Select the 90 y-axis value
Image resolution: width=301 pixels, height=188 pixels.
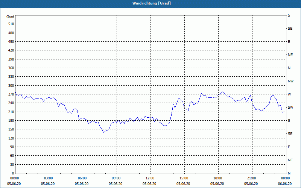tap(12, 147)
